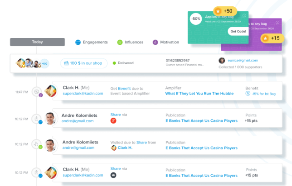This screenshot has width=292, height=186.
Task: Click the 100 $ in our shop button
Action: click(83, 63)
